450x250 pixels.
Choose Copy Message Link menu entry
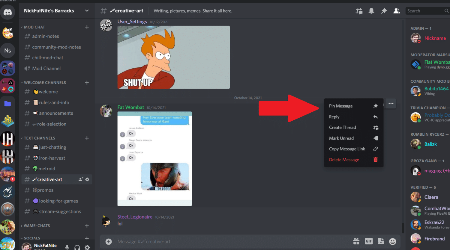[x=354, y=149]
